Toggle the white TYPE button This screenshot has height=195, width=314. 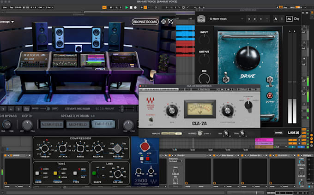(x=75, y=173)
